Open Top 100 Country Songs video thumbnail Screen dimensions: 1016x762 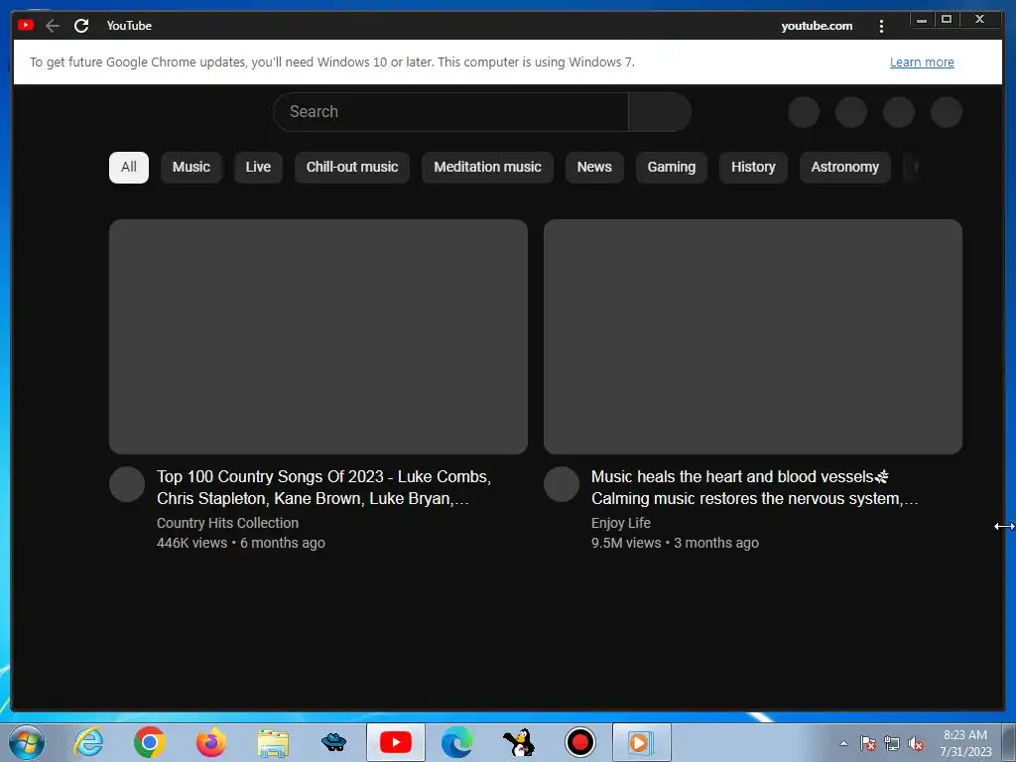[318, 336]
